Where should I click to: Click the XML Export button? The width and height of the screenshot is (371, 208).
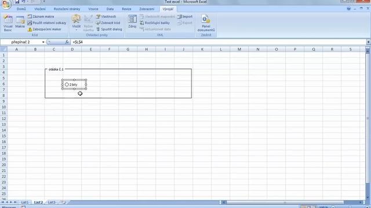tap(185, 23)
